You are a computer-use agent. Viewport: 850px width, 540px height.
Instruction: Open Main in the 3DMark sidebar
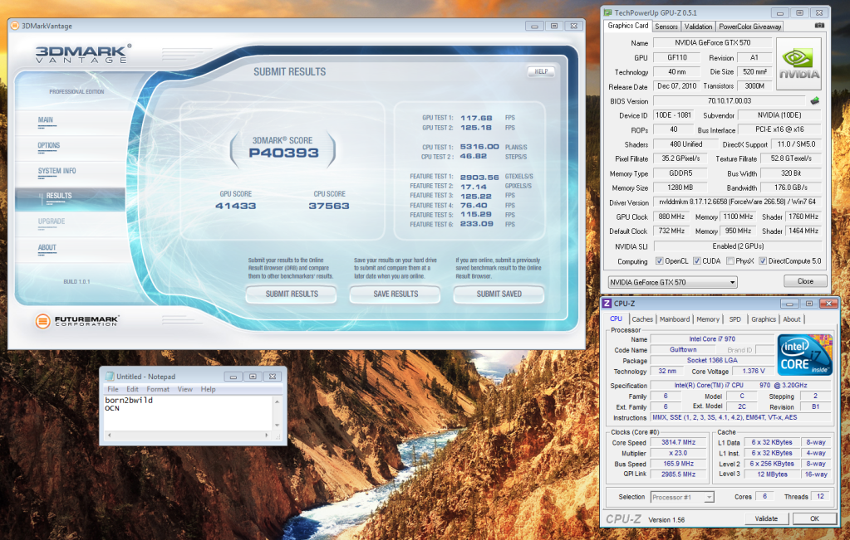coord(46,120)
